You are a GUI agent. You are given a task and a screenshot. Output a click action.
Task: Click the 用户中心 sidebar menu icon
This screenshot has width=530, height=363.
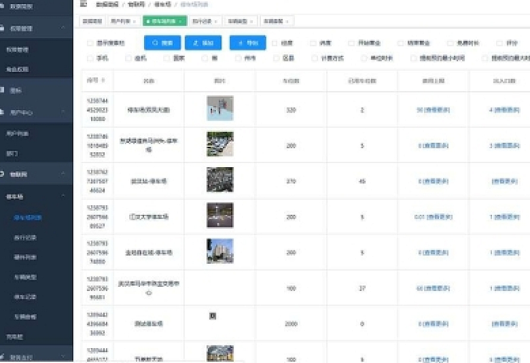[4, 112]
